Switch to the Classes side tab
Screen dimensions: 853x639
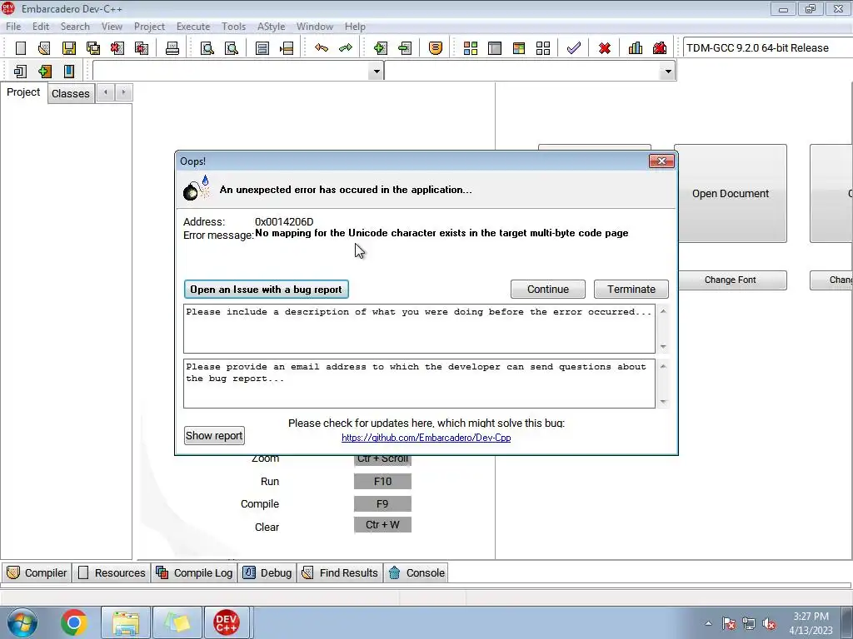point(71,93)
